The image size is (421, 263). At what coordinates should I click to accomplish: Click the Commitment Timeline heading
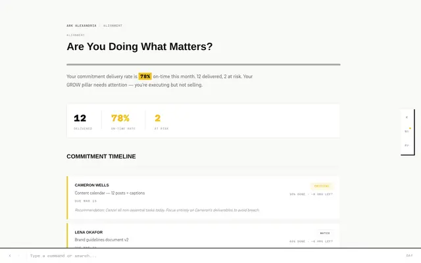click(101, 156)
